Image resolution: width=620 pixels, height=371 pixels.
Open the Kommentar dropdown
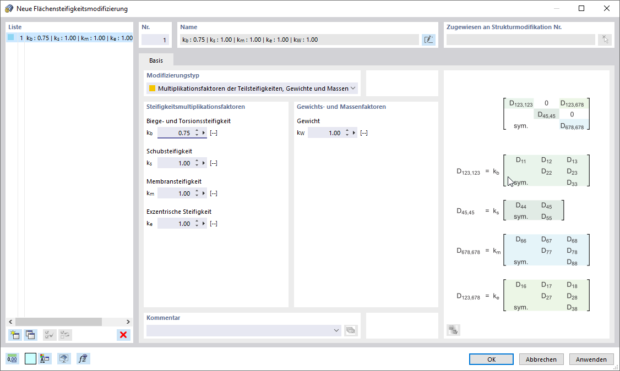[336, 330]
